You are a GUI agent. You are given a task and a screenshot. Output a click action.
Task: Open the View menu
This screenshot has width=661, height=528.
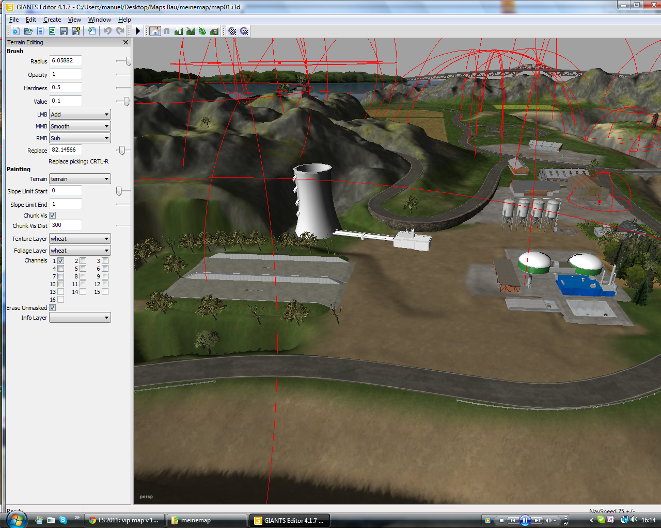coord(74,20)
